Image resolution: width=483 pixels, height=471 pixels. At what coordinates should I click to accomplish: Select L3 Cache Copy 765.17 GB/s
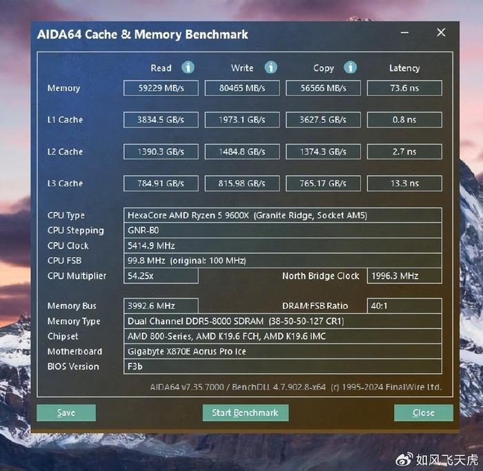323,183
